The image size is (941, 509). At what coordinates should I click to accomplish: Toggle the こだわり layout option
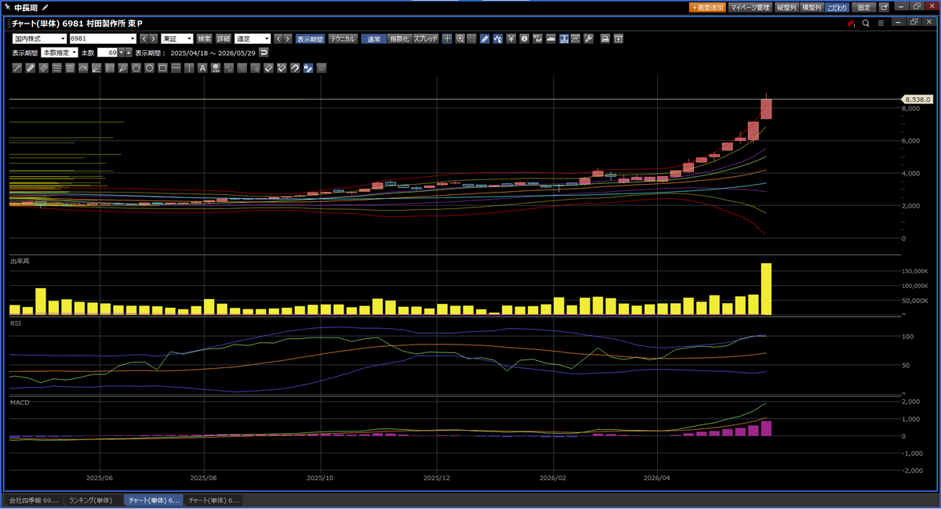pos(837,7)
